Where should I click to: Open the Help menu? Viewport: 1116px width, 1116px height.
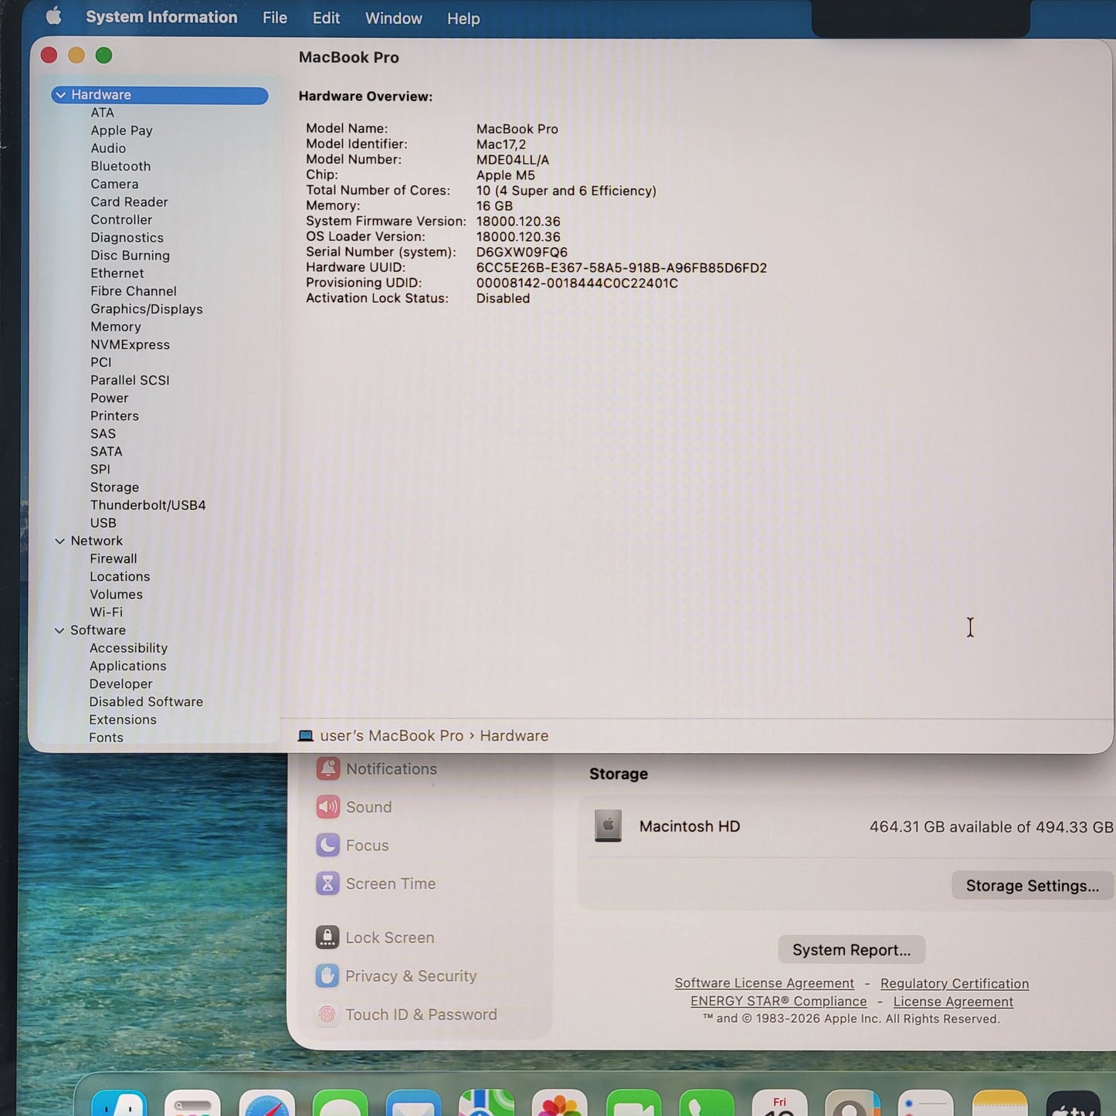point(463,19)
